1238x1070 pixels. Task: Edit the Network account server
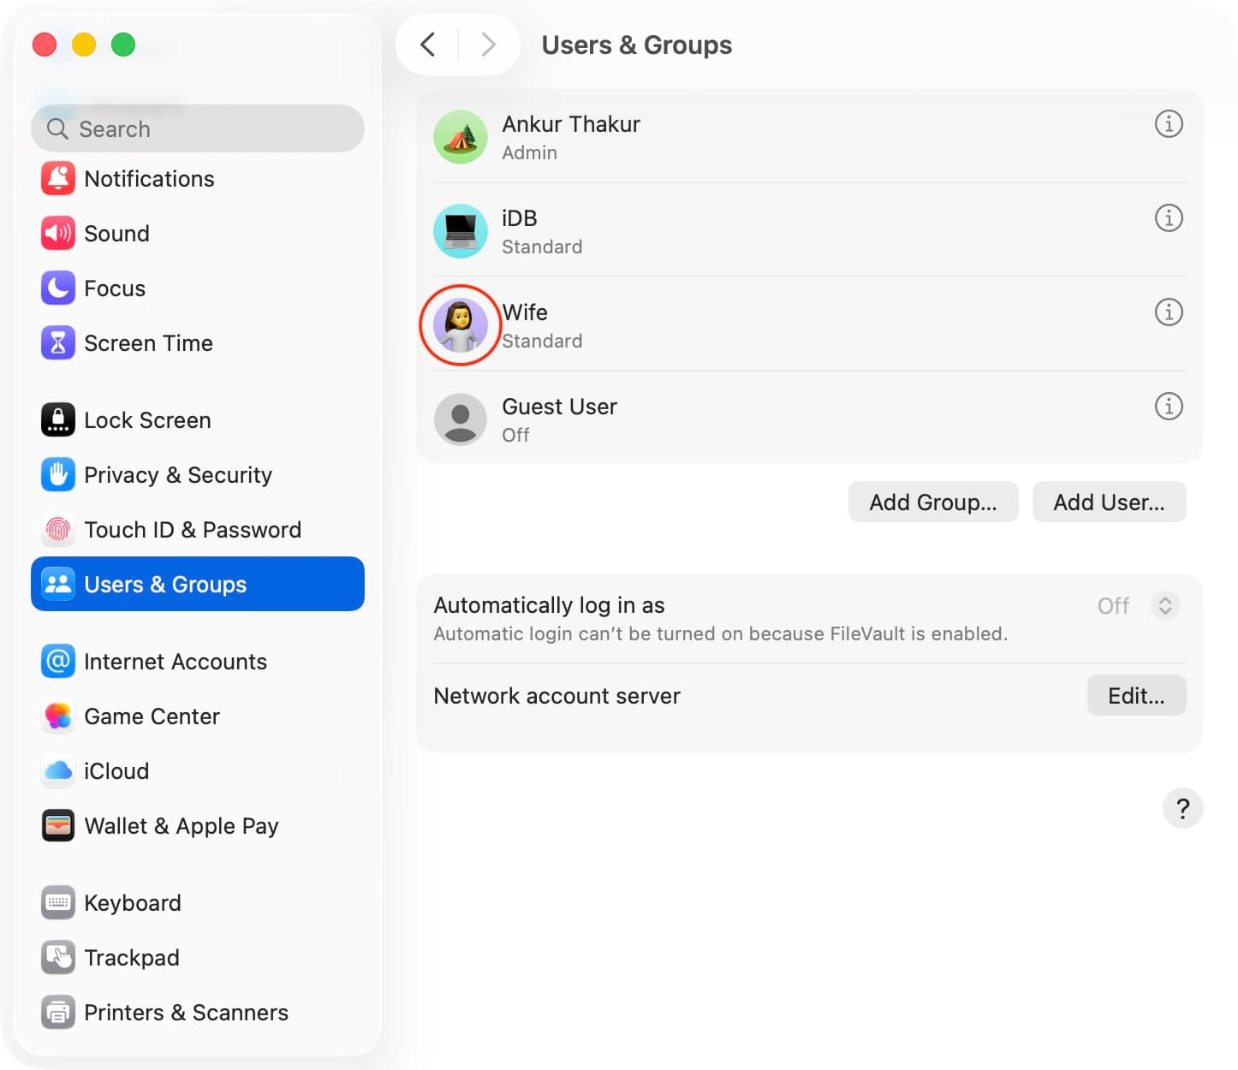coord(1135,696)
